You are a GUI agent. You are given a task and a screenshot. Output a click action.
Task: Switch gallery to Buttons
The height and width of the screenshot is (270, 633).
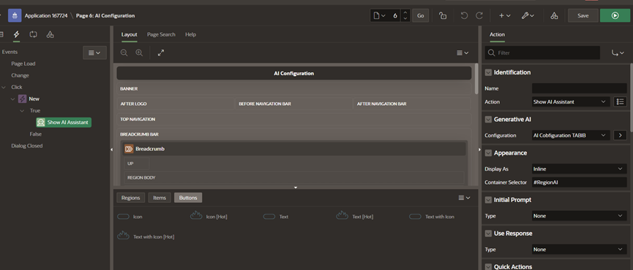pos(188,198)
